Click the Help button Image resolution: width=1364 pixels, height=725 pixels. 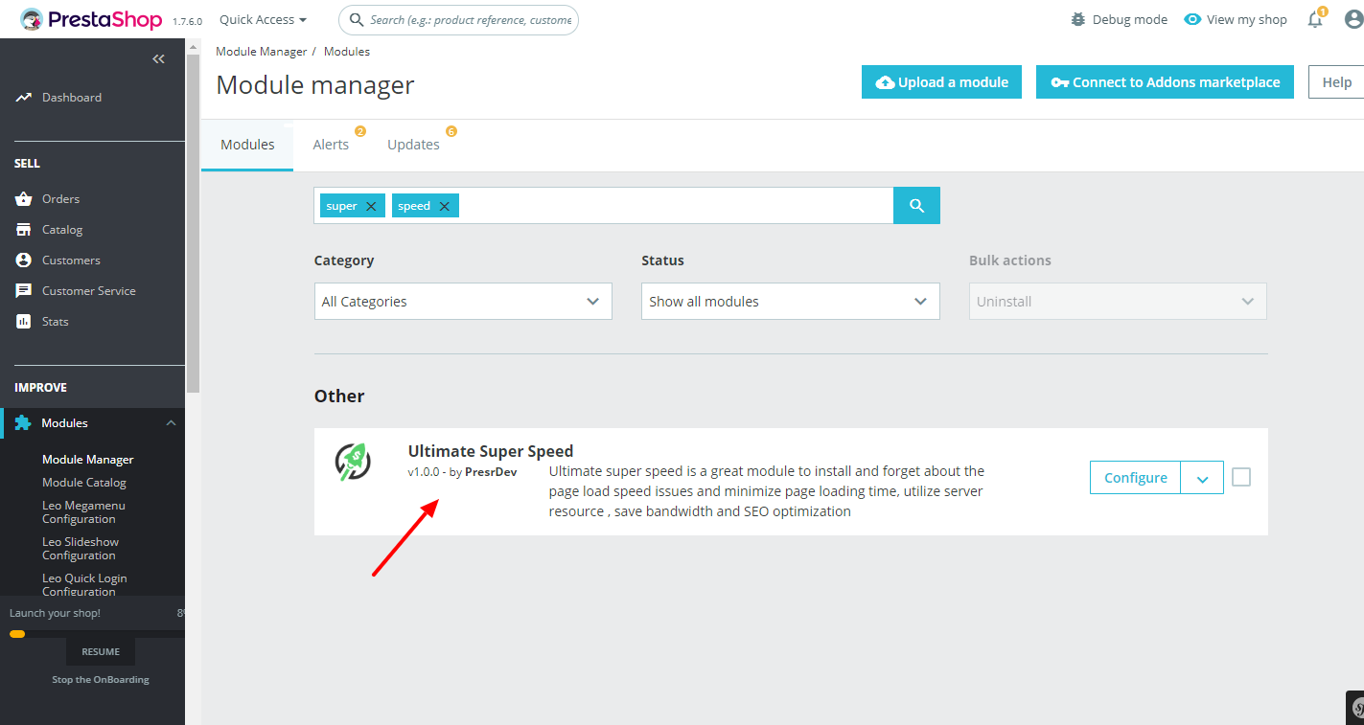1336,82
